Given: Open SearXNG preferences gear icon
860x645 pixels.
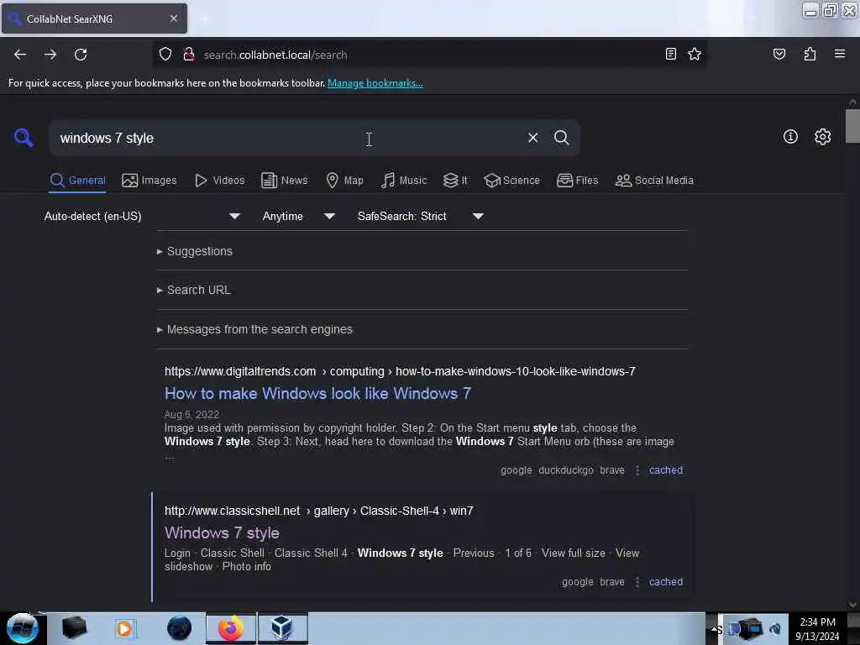Looking at the screenshot, I should pyautogui.click(x=822, y=137).
